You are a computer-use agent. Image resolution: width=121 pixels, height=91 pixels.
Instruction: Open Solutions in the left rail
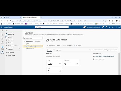pos(3,35)
